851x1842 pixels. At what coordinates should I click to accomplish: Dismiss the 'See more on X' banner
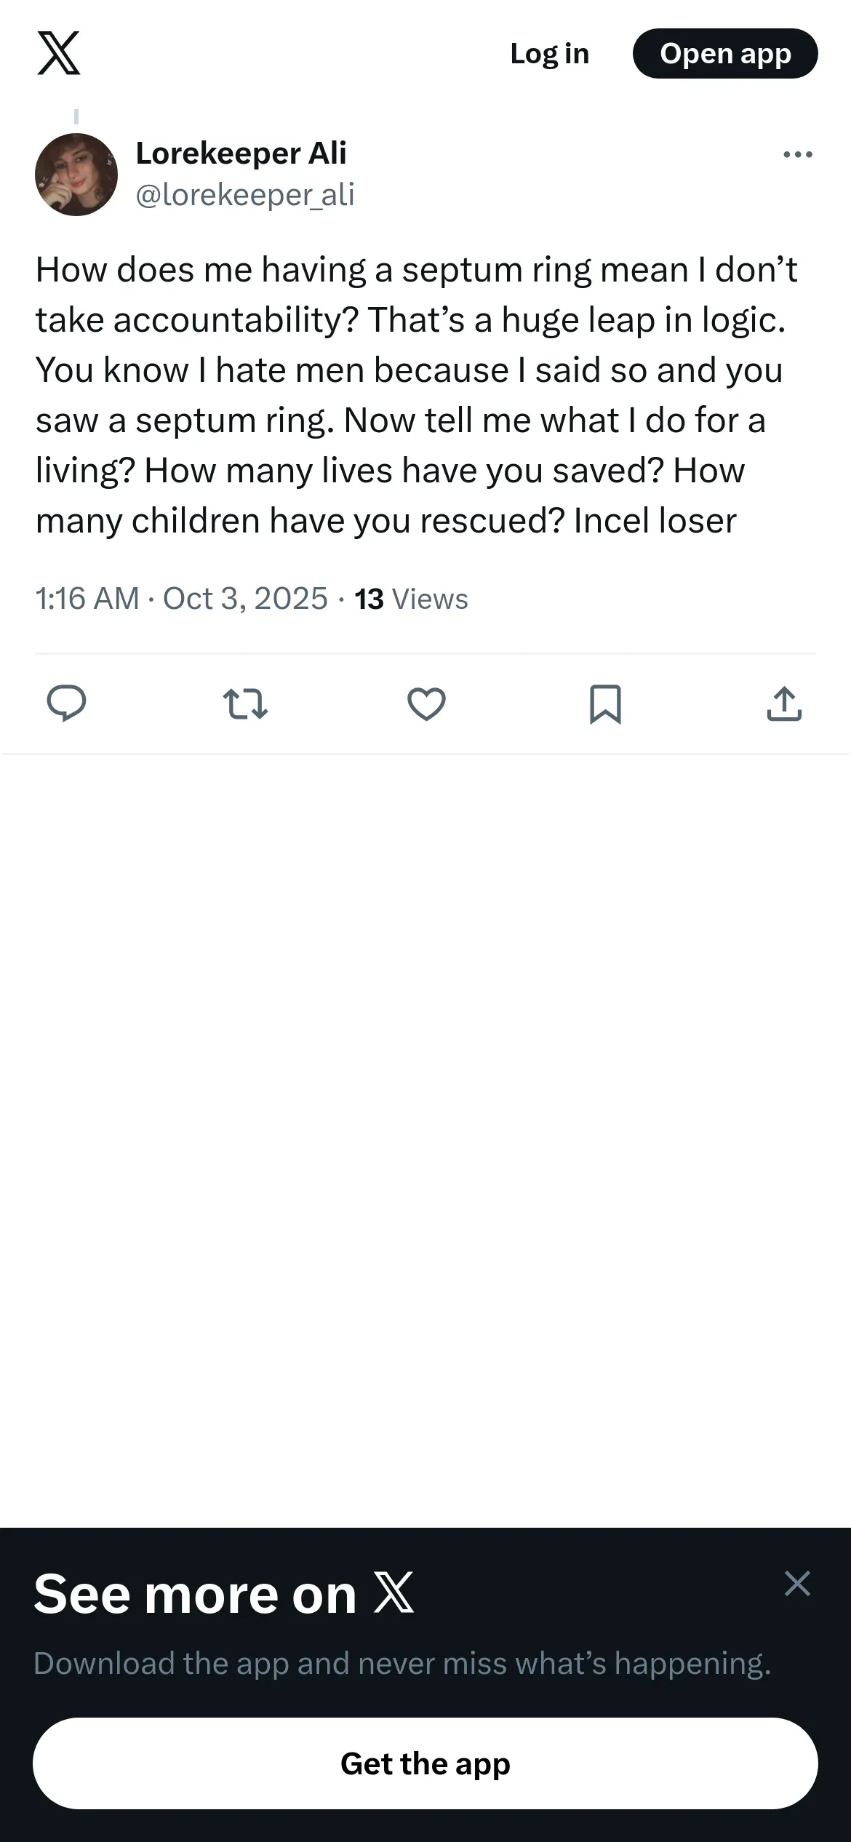(797, 1583)
